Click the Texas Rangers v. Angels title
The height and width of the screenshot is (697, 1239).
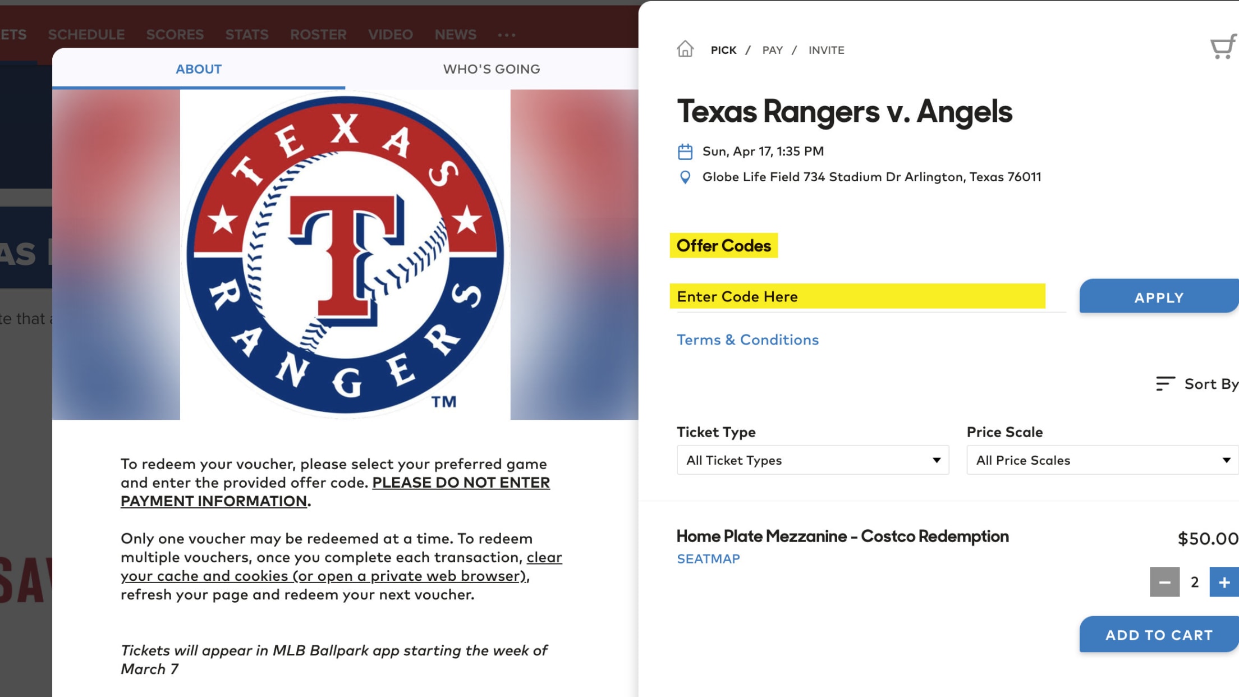845,112
